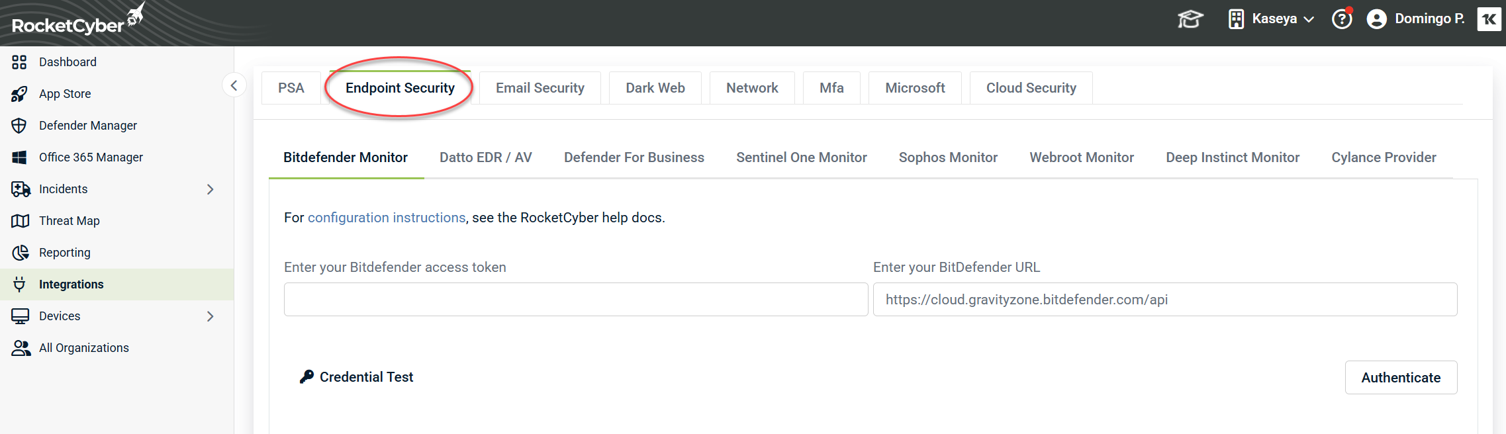Open the Kaseya organization dropdown

click(1272, 19)
